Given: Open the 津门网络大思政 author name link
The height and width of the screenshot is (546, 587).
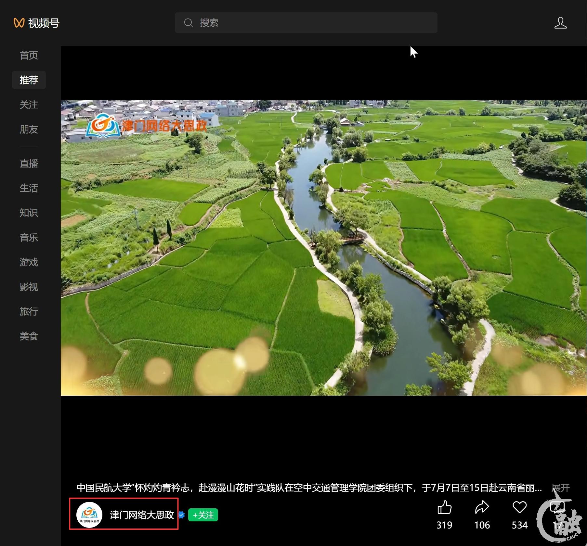Looking at the screenshot, I should 142,515.
